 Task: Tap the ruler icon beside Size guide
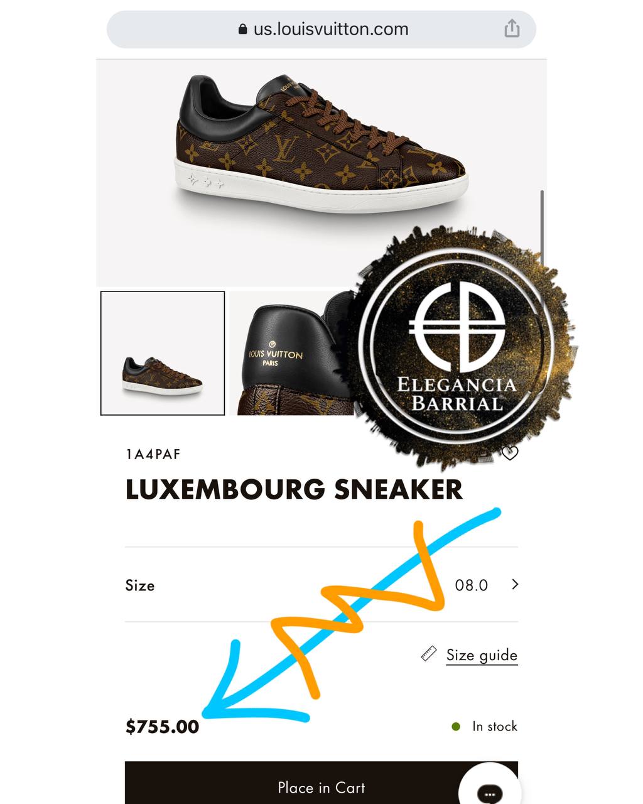click(x=429, y=654)
